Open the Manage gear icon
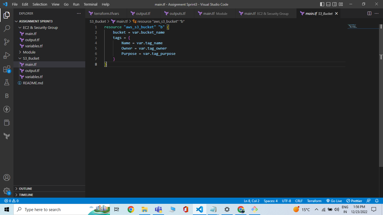Viewport: 383px width, 215px height. [x=7, y=191]
